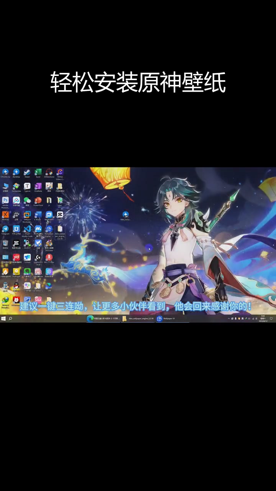Open the Windows Start menu

3,319
